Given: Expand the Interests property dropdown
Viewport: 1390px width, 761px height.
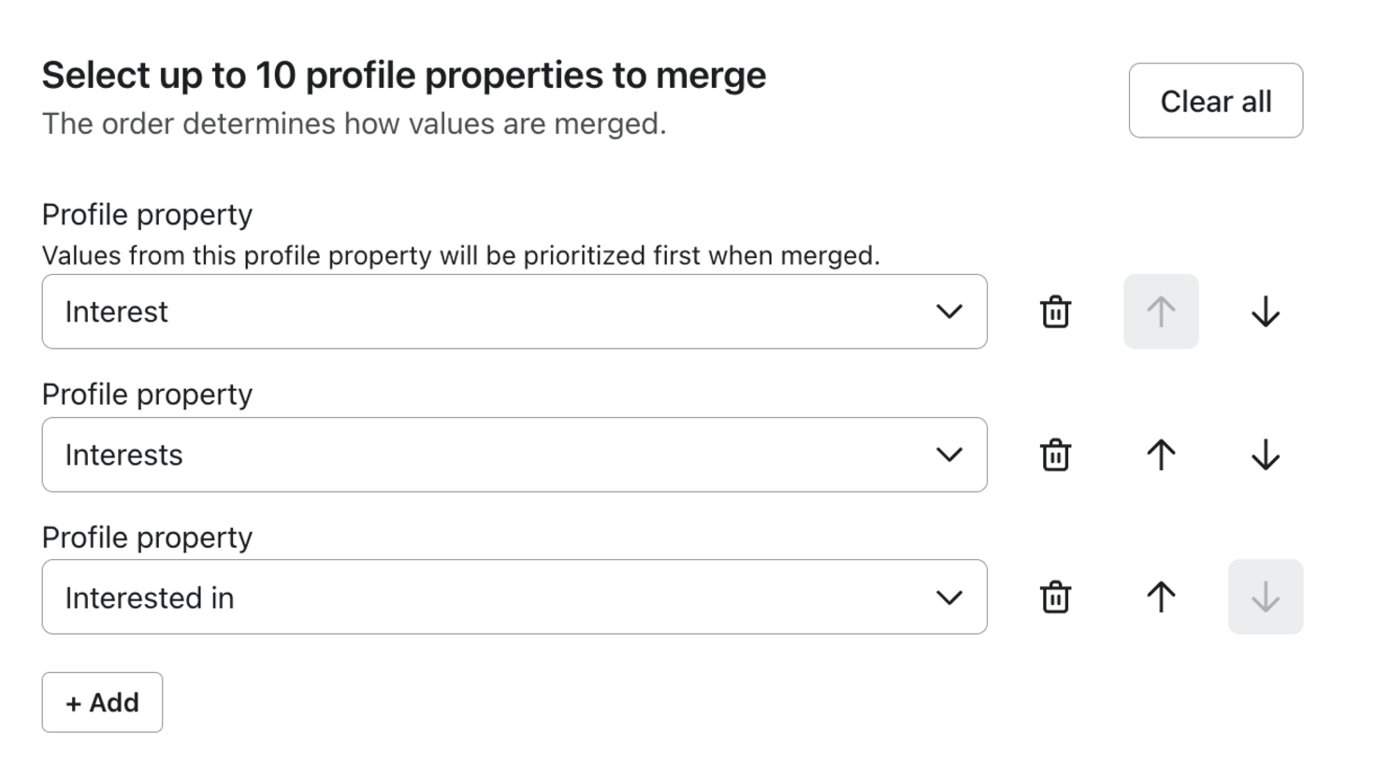Looking at the screenshot, I should point(514,455).
